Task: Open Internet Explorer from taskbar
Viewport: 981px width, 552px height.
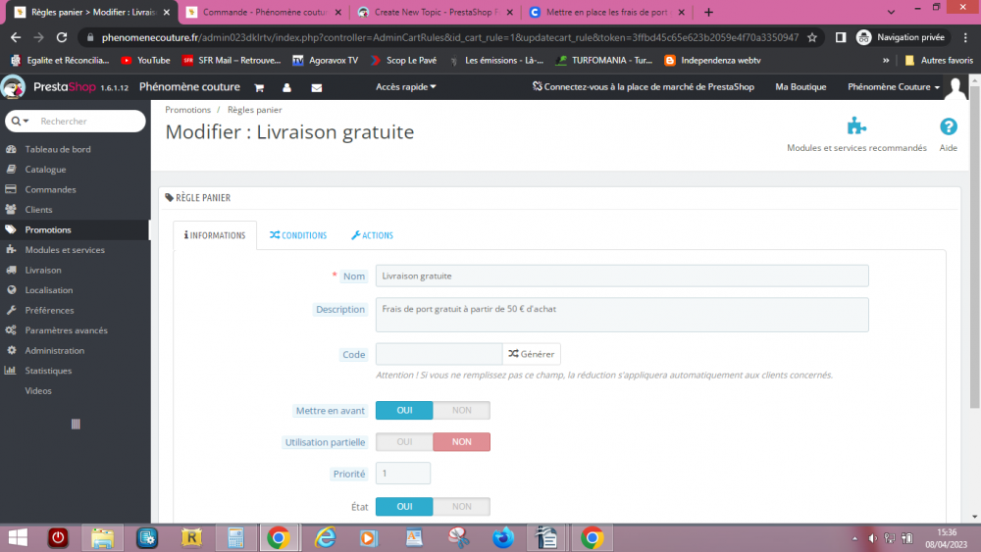Action: tap(326, 537)
